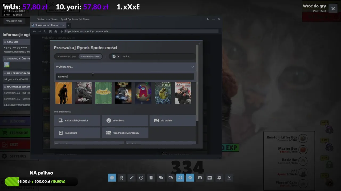Screen dimensions: 341x191
Task: Select the Euro Truck Simulator thumbnail
Action: (123, 93)
